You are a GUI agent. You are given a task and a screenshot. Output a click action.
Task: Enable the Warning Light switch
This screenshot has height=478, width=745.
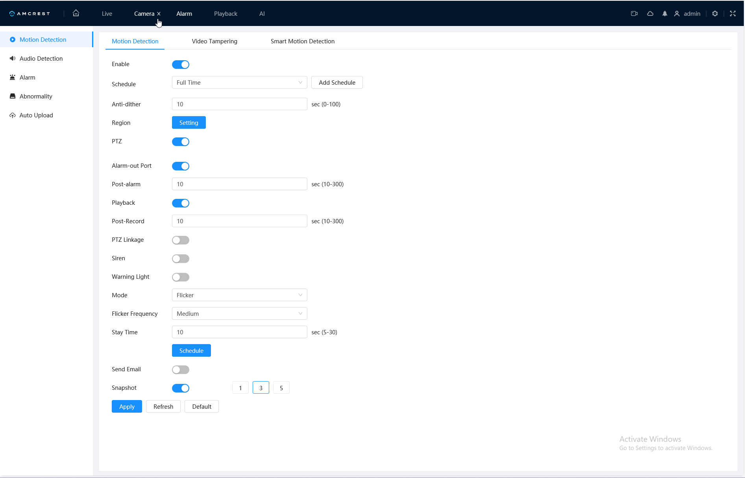click(x=181, y=277)
